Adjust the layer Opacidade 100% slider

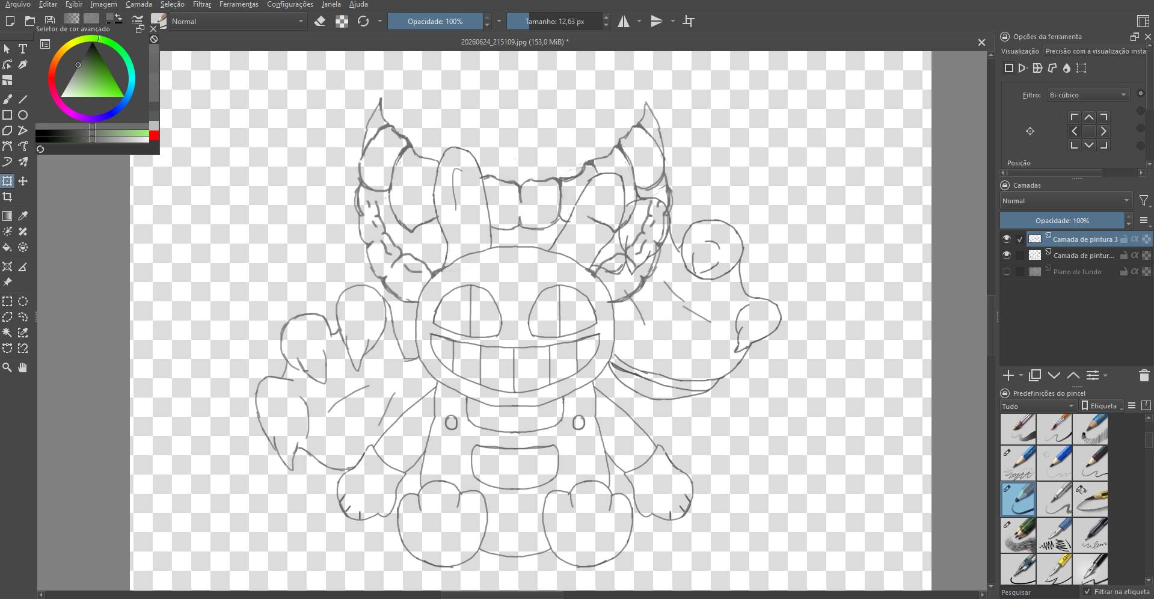point(1062,220)
